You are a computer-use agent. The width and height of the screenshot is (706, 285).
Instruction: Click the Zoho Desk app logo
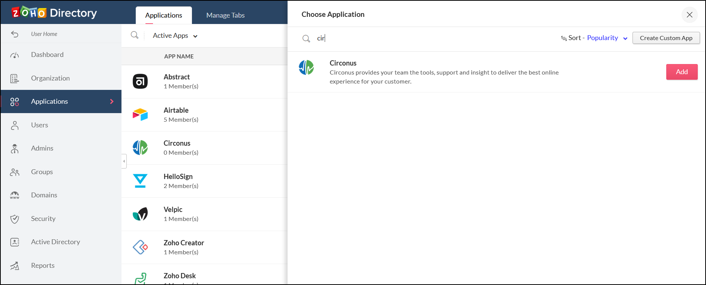click(140, 279)
